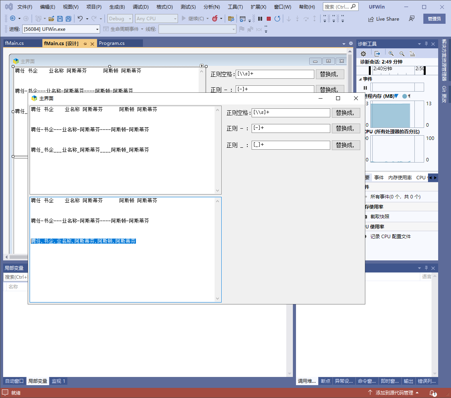Pin the diagnostic tools panel
451x398 pixels.
pyautogui.click(x=426, y=44)
